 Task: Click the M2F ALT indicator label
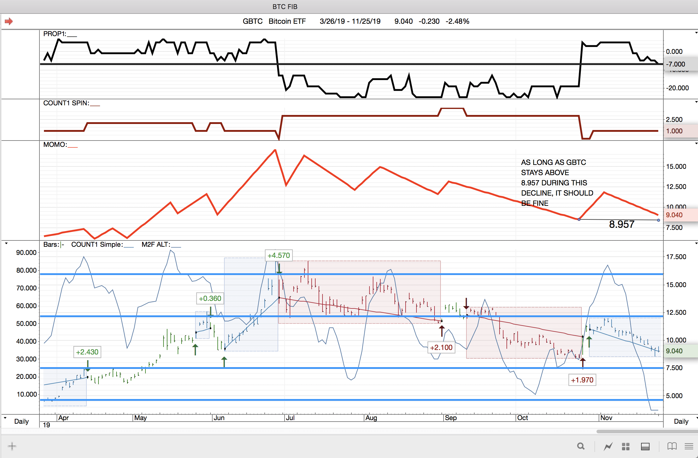[156, 244]
